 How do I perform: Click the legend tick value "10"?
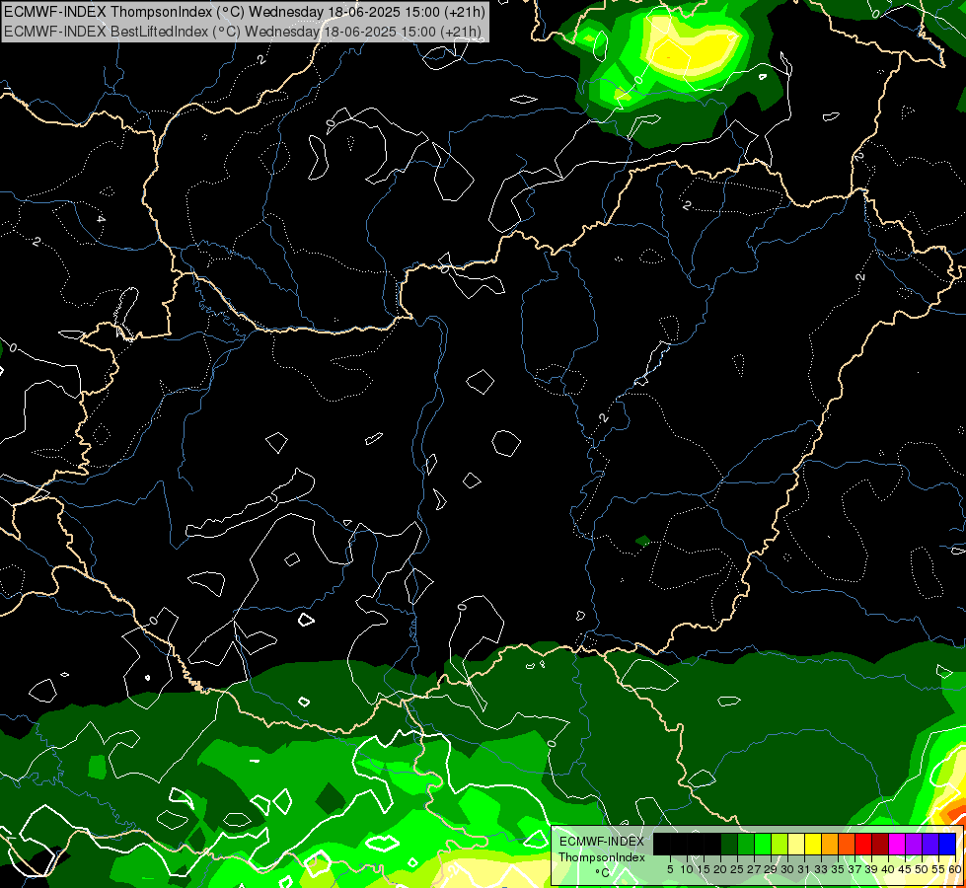[687, 869]
